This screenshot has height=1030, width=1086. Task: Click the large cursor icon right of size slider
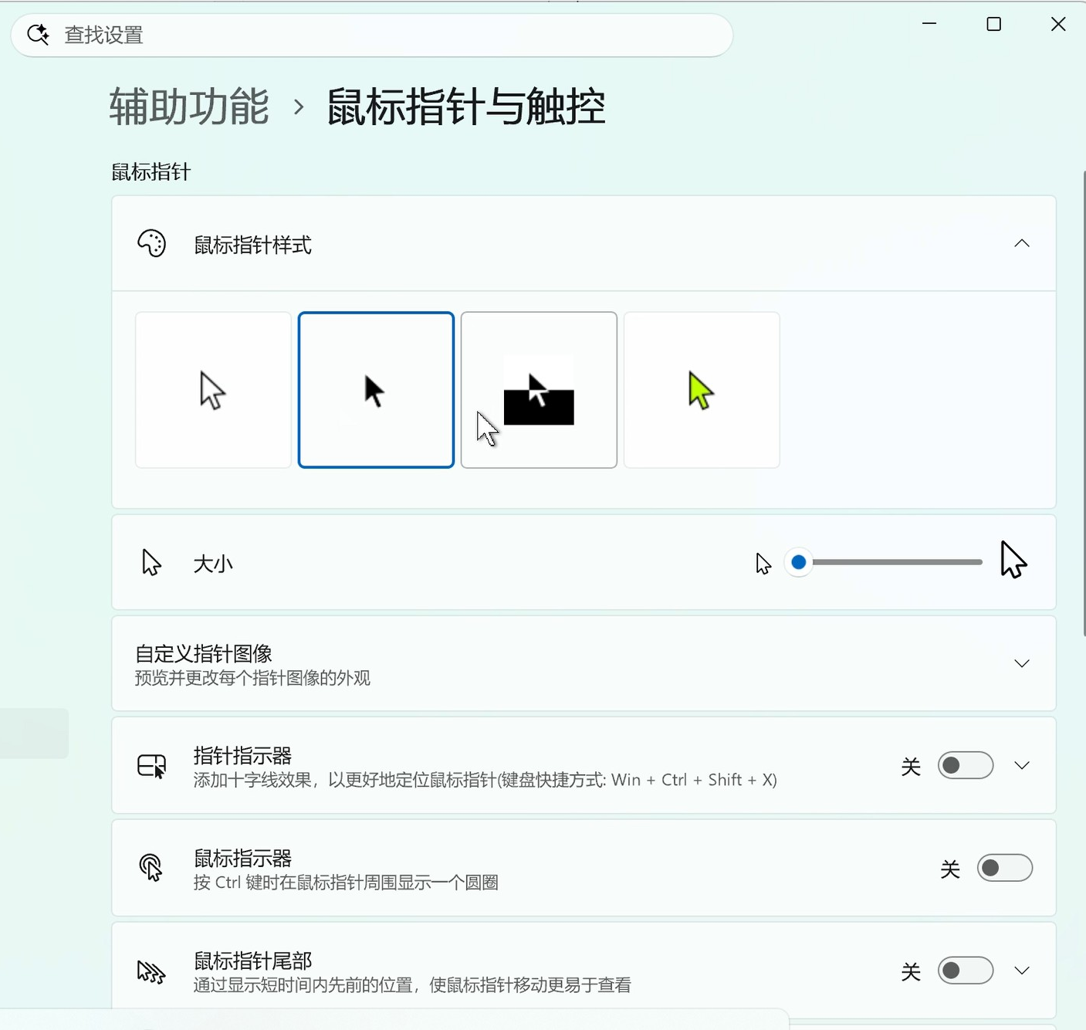coord(1013,559)
